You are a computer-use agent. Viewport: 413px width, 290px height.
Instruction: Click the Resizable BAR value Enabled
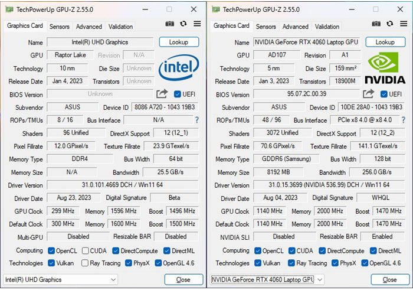(x=382, y=236)
